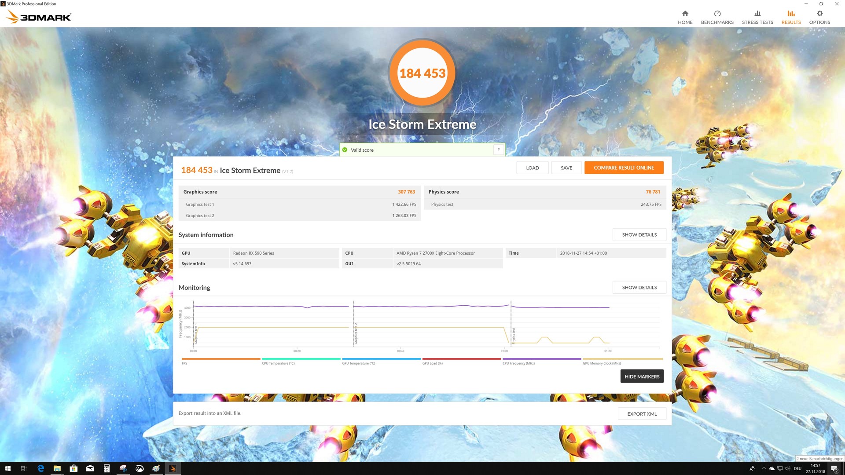Click Hide Markers on monitoring graph
This screenshot has width=845, height=475.
coord(642,376)
